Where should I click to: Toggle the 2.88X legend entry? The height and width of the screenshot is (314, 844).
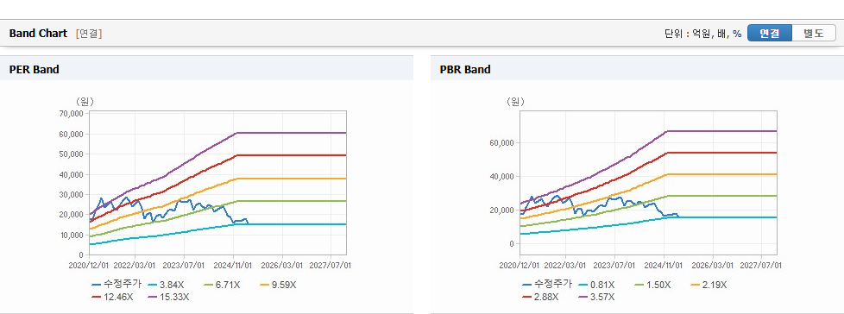click(x=540, y=297)
